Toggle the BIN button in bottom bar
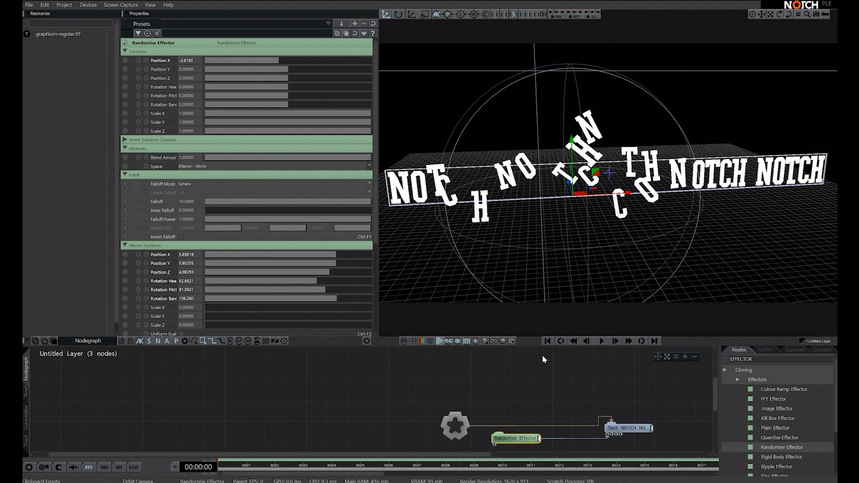 (104, 467)
